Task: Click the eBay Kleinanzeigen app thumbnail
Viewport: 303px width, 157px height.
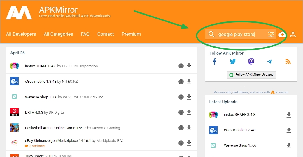Action: 15,143
